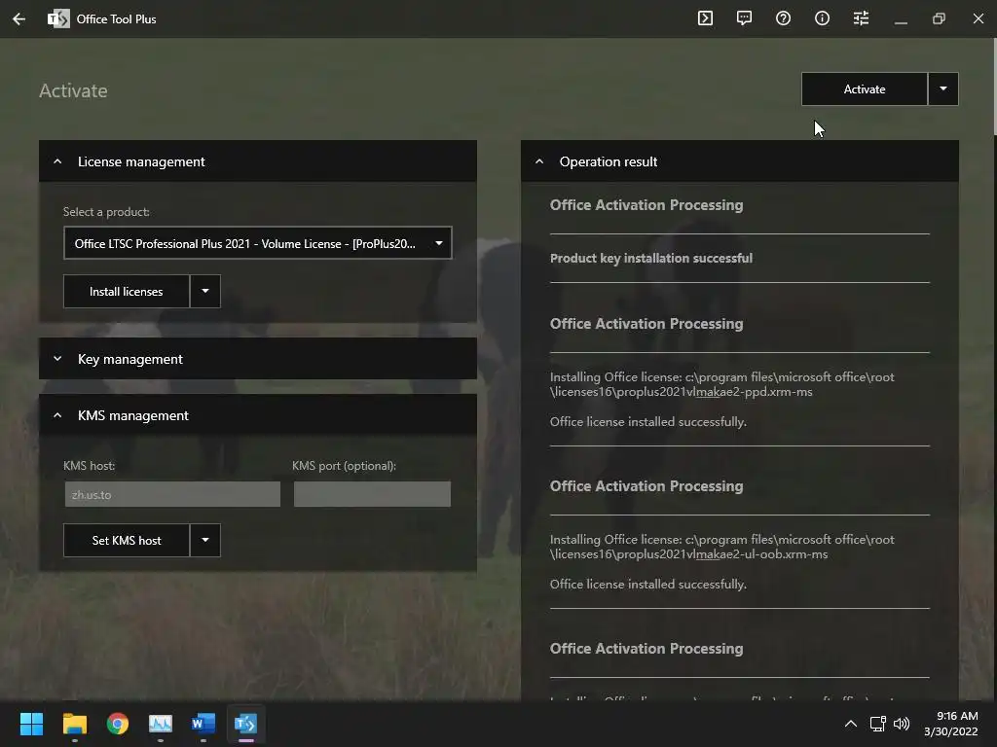Open the about info icon
Screen dimensions: 997x747
[822, 18]
